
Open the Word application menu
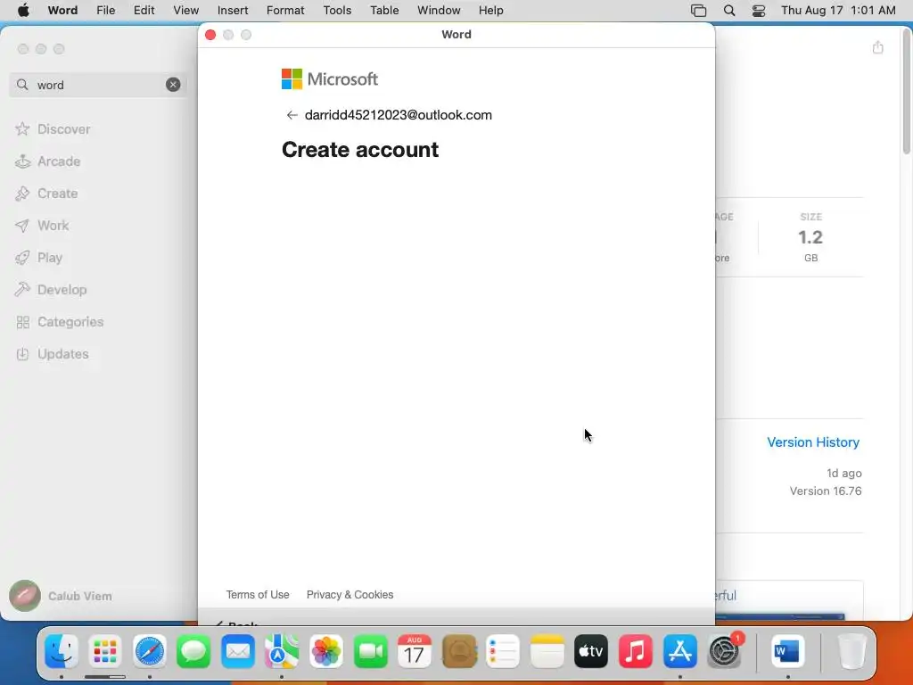[63, 11]
